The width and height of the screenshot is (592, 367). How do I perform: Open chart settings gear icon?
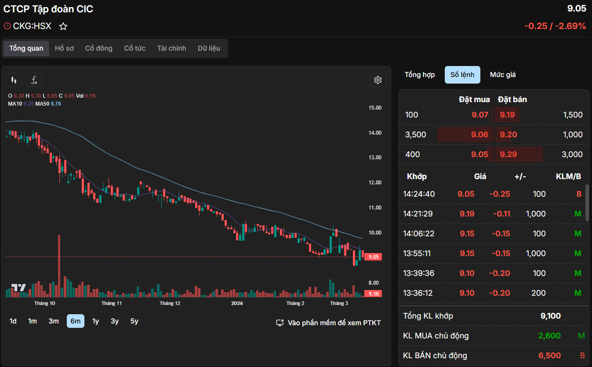(x=378, y=80)
